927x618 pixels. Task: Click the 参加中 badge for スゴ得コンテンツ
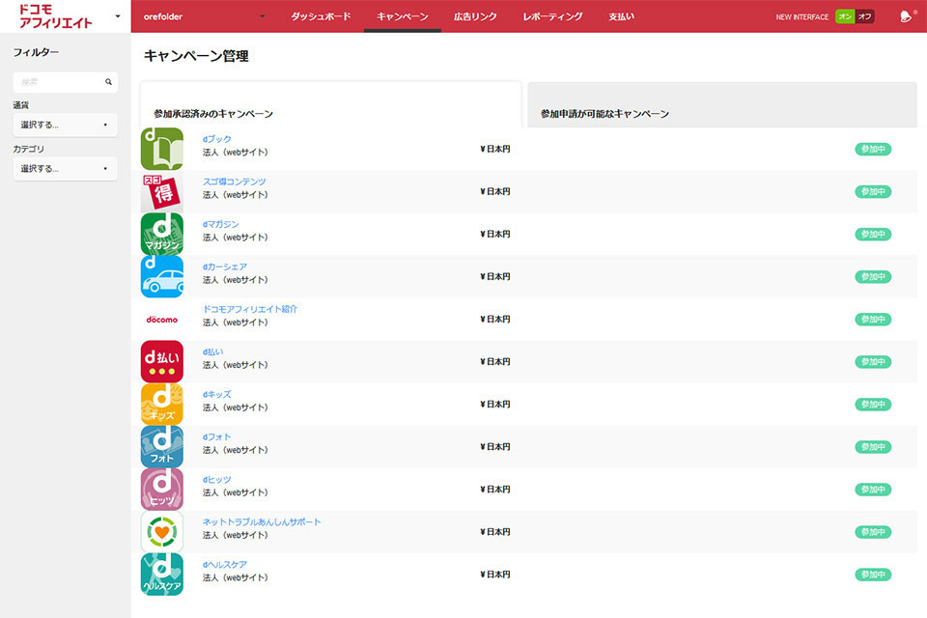[x=873, y=191]
